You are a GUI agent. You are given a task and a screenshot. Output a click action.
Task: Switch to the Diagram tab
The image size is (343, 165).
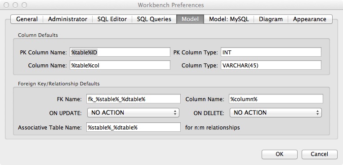[x=271, y=19]
